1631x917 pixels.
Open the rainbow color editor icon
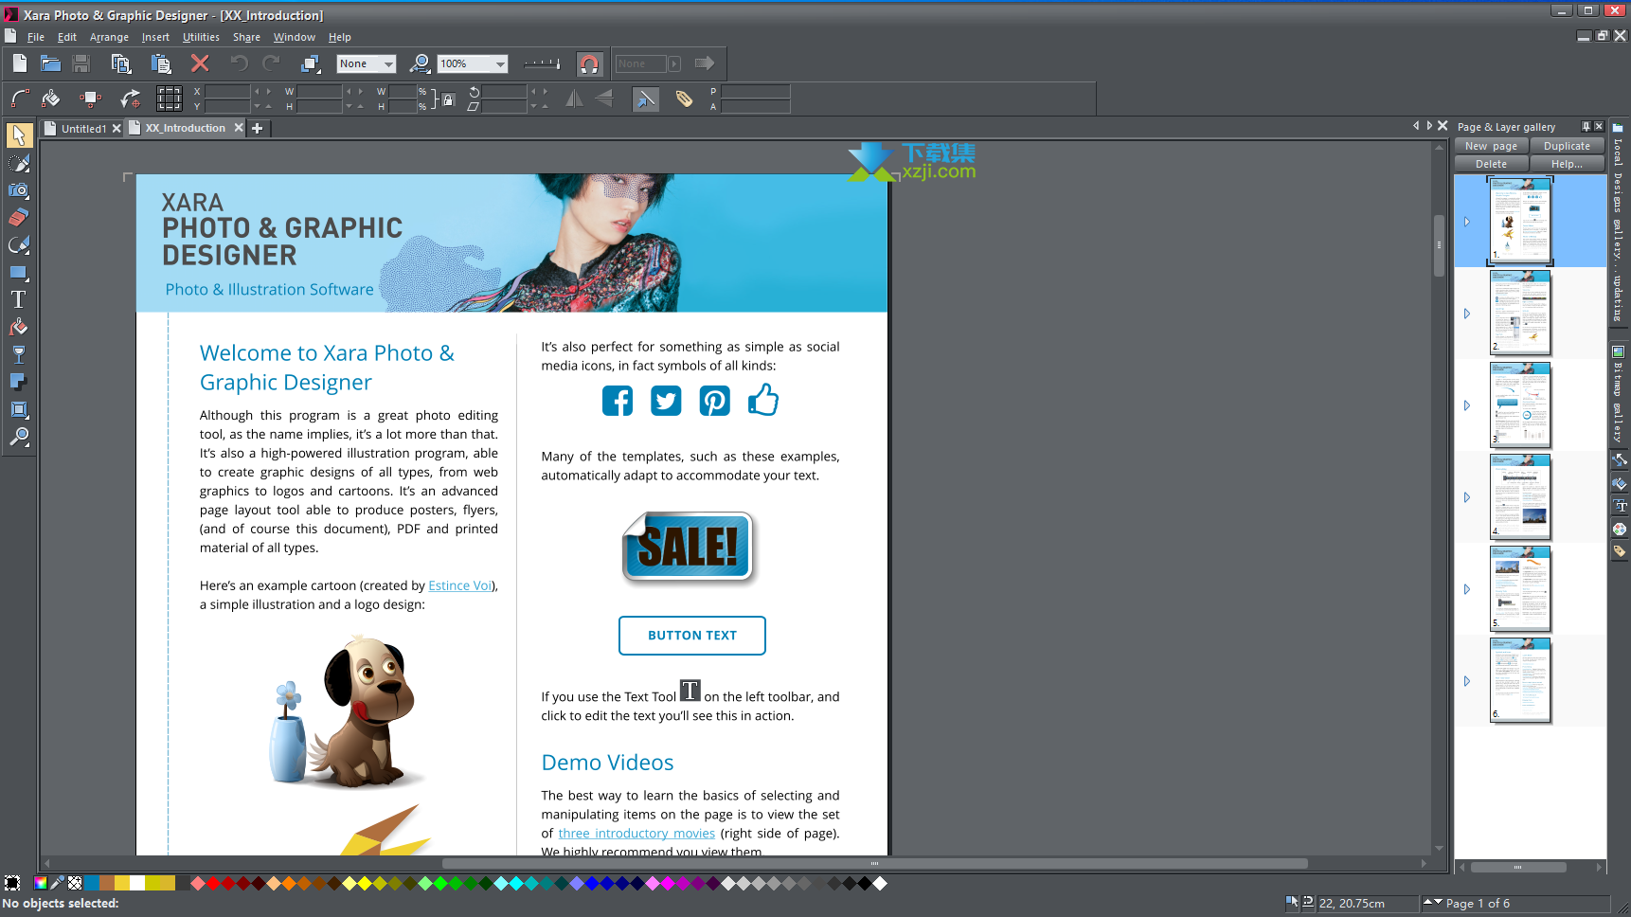coord(41,883)
